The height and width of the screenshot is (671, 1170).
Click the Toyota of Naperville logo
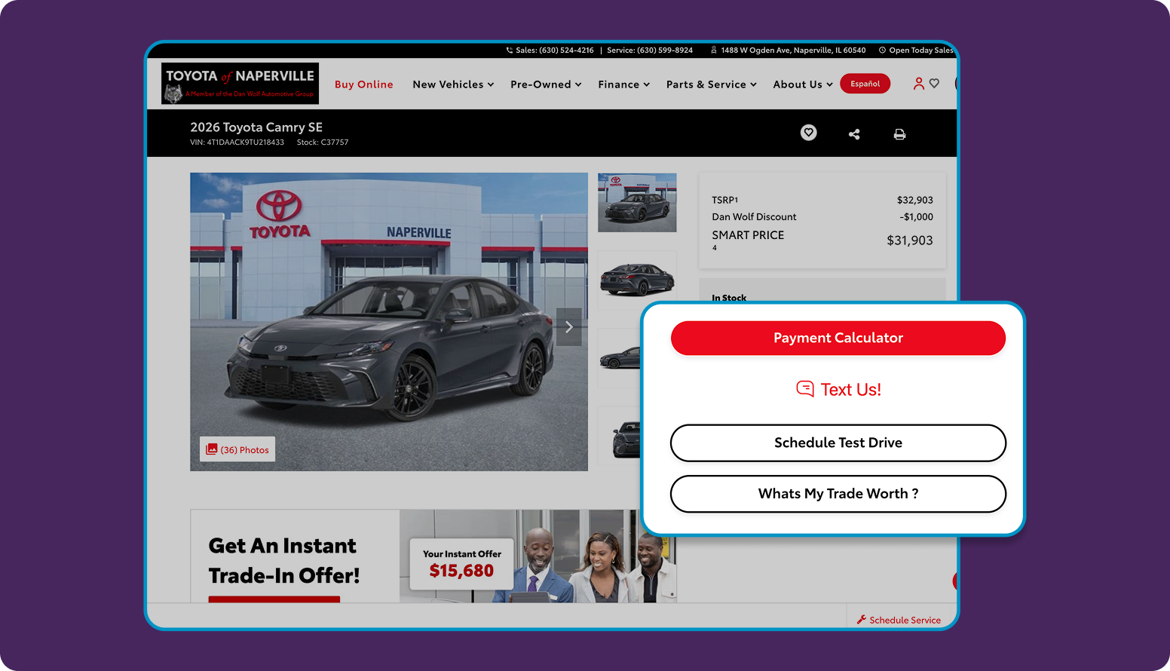tap(240, 83)
